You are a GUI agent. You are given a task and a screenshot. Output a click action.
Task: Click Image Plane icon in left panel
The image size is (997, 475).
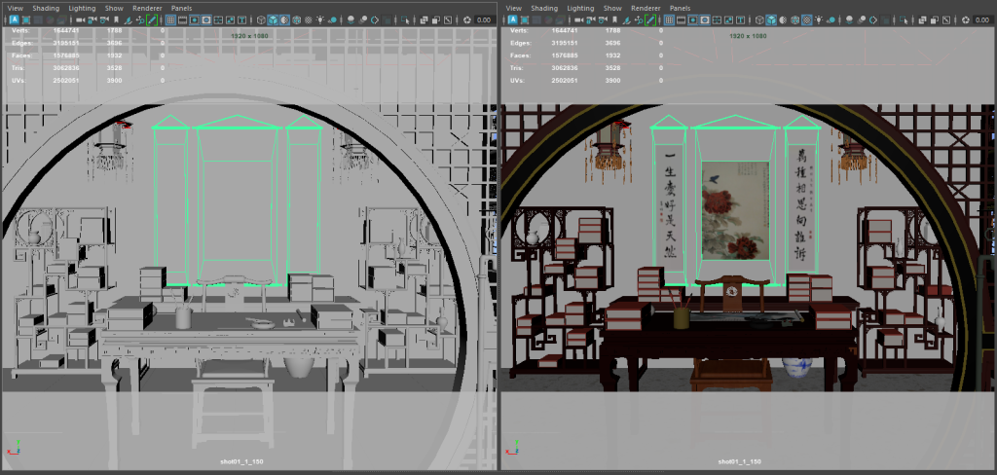click(x=128, y=19)
